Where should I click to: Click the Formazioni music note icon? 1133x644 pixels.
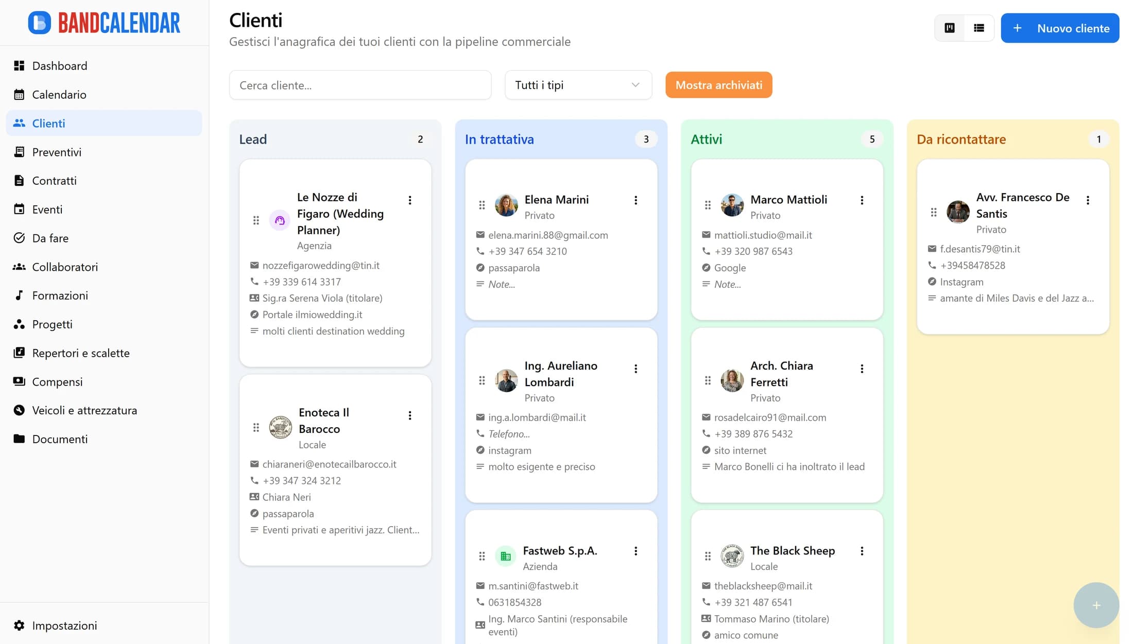19,295
